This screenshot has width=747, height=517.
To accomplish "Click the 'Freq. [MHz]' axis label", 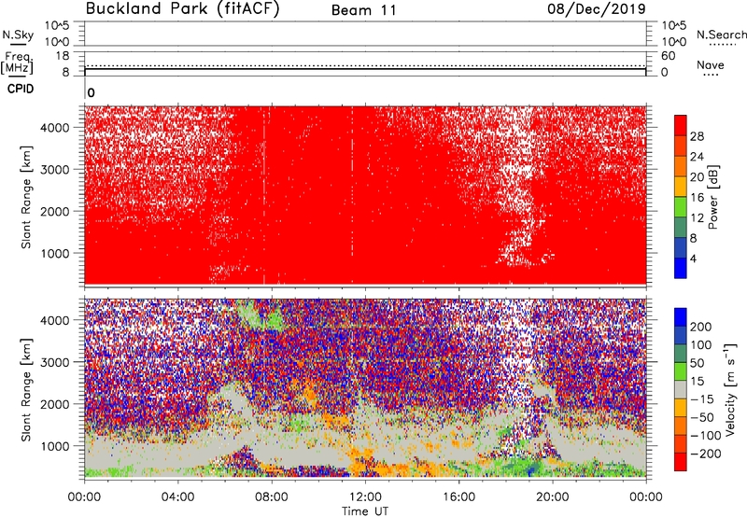I will click(18, 63).
